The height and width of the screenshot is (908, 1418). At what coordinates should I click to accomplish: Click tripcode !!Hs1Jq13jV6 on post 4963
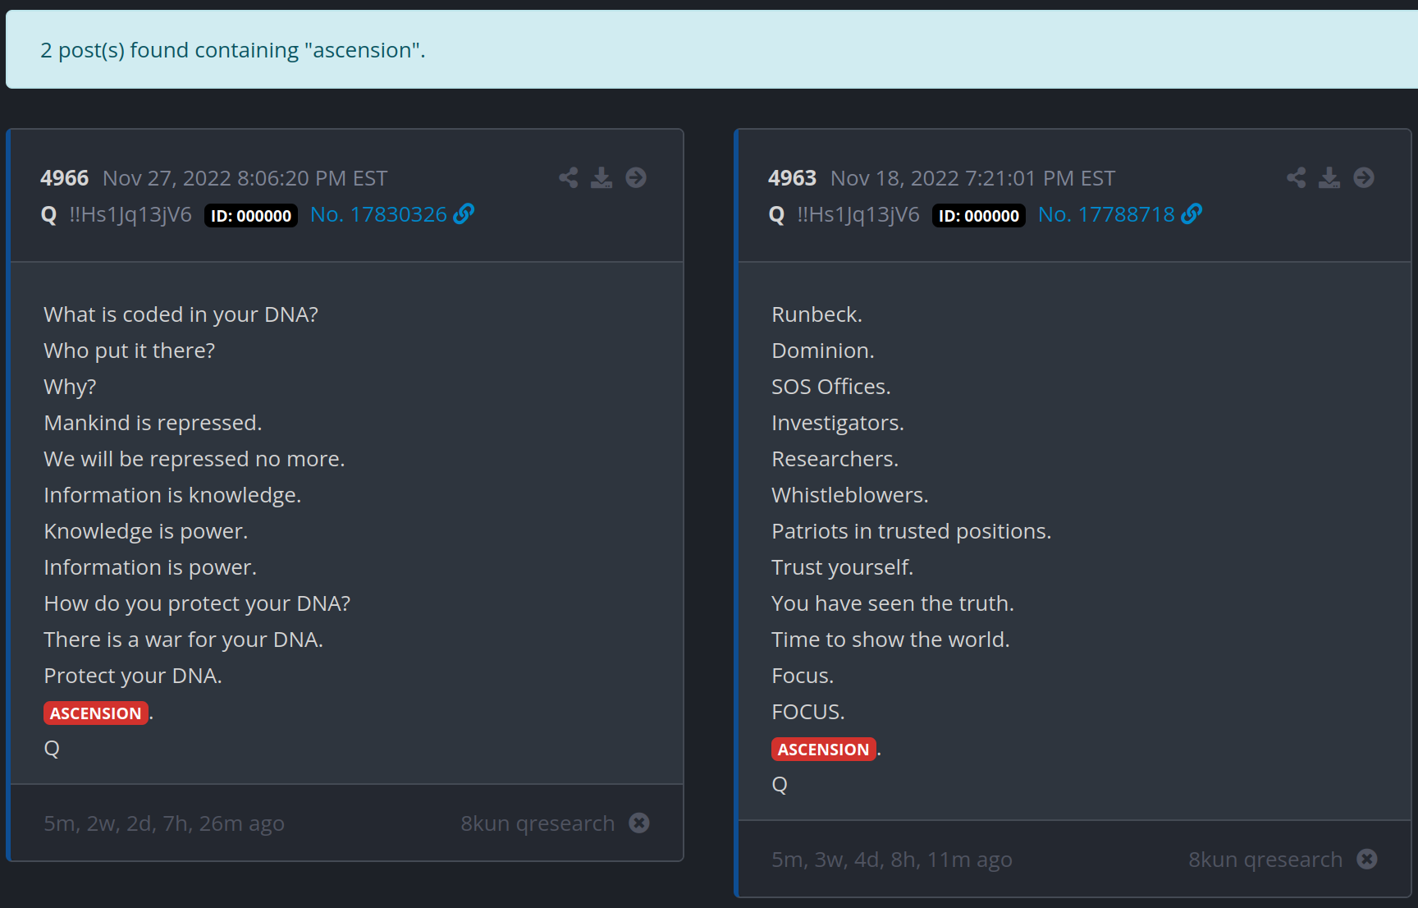click(x=858, y=215)
